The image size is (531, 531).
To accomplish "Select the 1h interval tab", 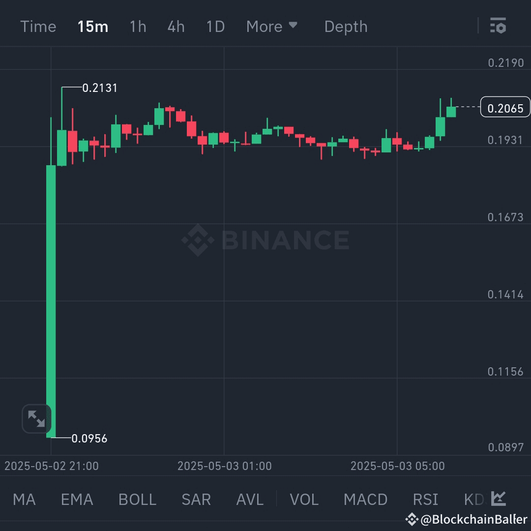I will pyautogui.click(x=138, y=26).
